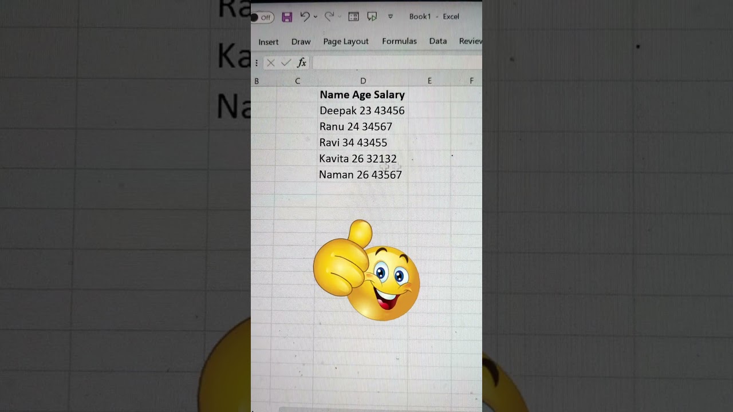Click the 'Kavita 26 32132' cell

pyautogui.click(x=362, y=159)
